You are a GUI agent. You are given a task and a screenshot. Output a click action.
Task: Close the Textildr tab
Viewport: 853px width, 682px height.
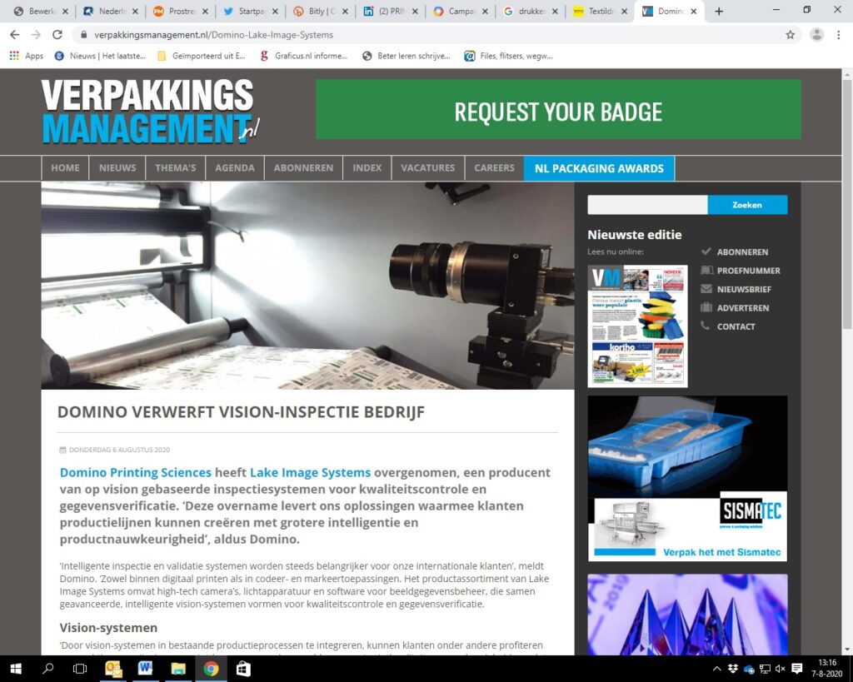point(624,12)
